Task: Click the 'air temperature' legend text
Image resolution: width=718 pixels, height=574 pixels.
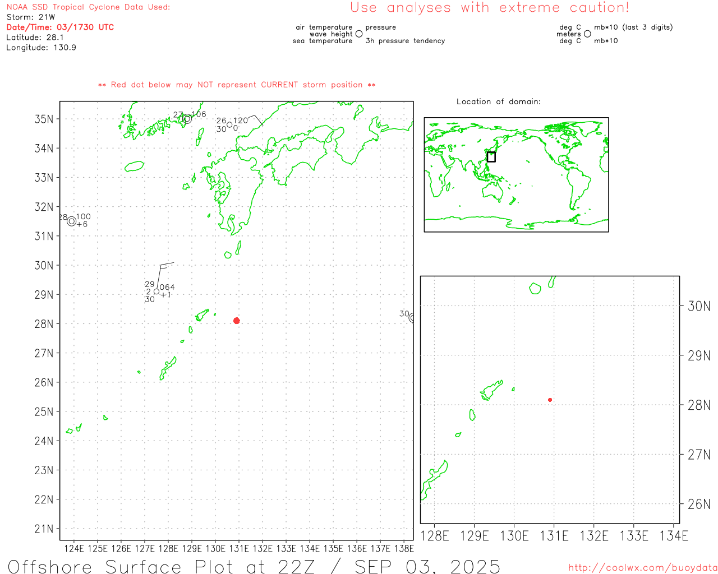Action: point(324,27)
